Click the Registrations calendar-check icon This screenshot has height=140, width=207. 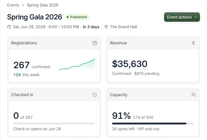[95, 43]
